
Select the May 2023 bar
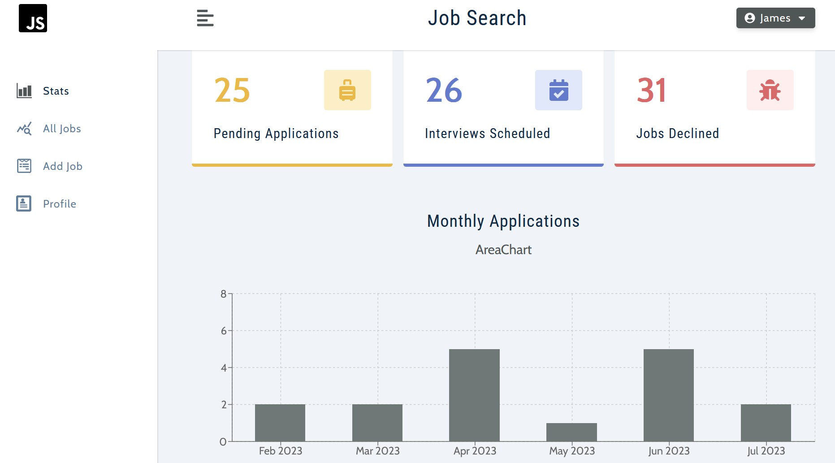click(571, 432)
